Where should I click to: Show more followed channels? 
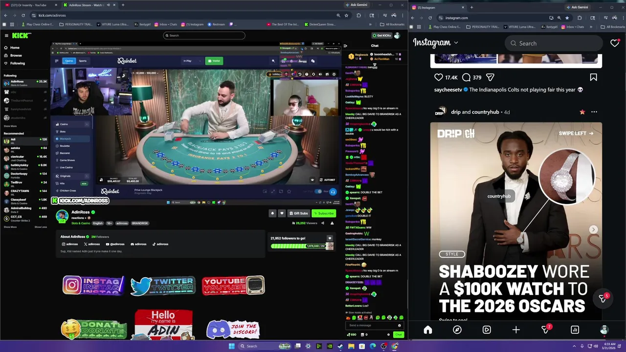coord(10,126)
